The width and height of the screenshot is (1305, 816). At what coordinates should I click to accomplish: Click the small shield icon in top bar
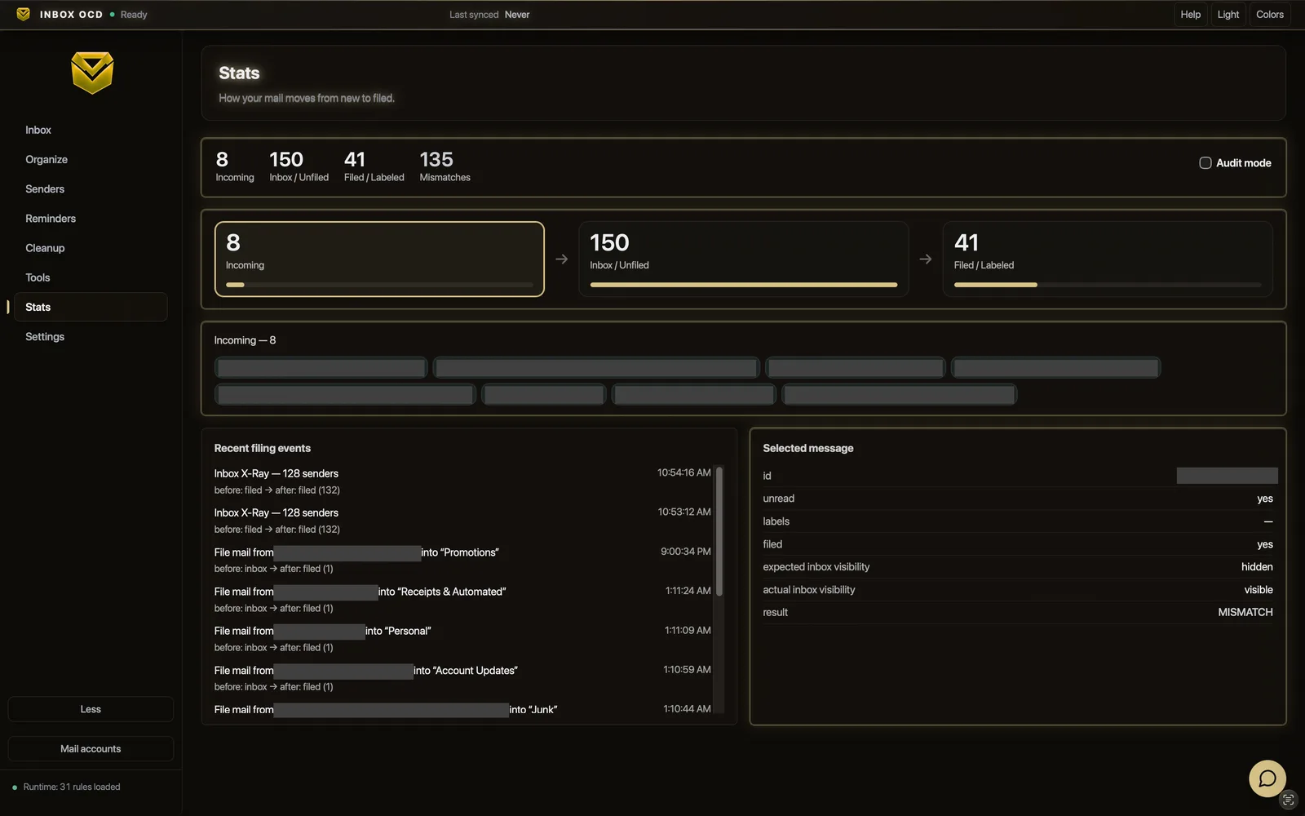[23, 14]
